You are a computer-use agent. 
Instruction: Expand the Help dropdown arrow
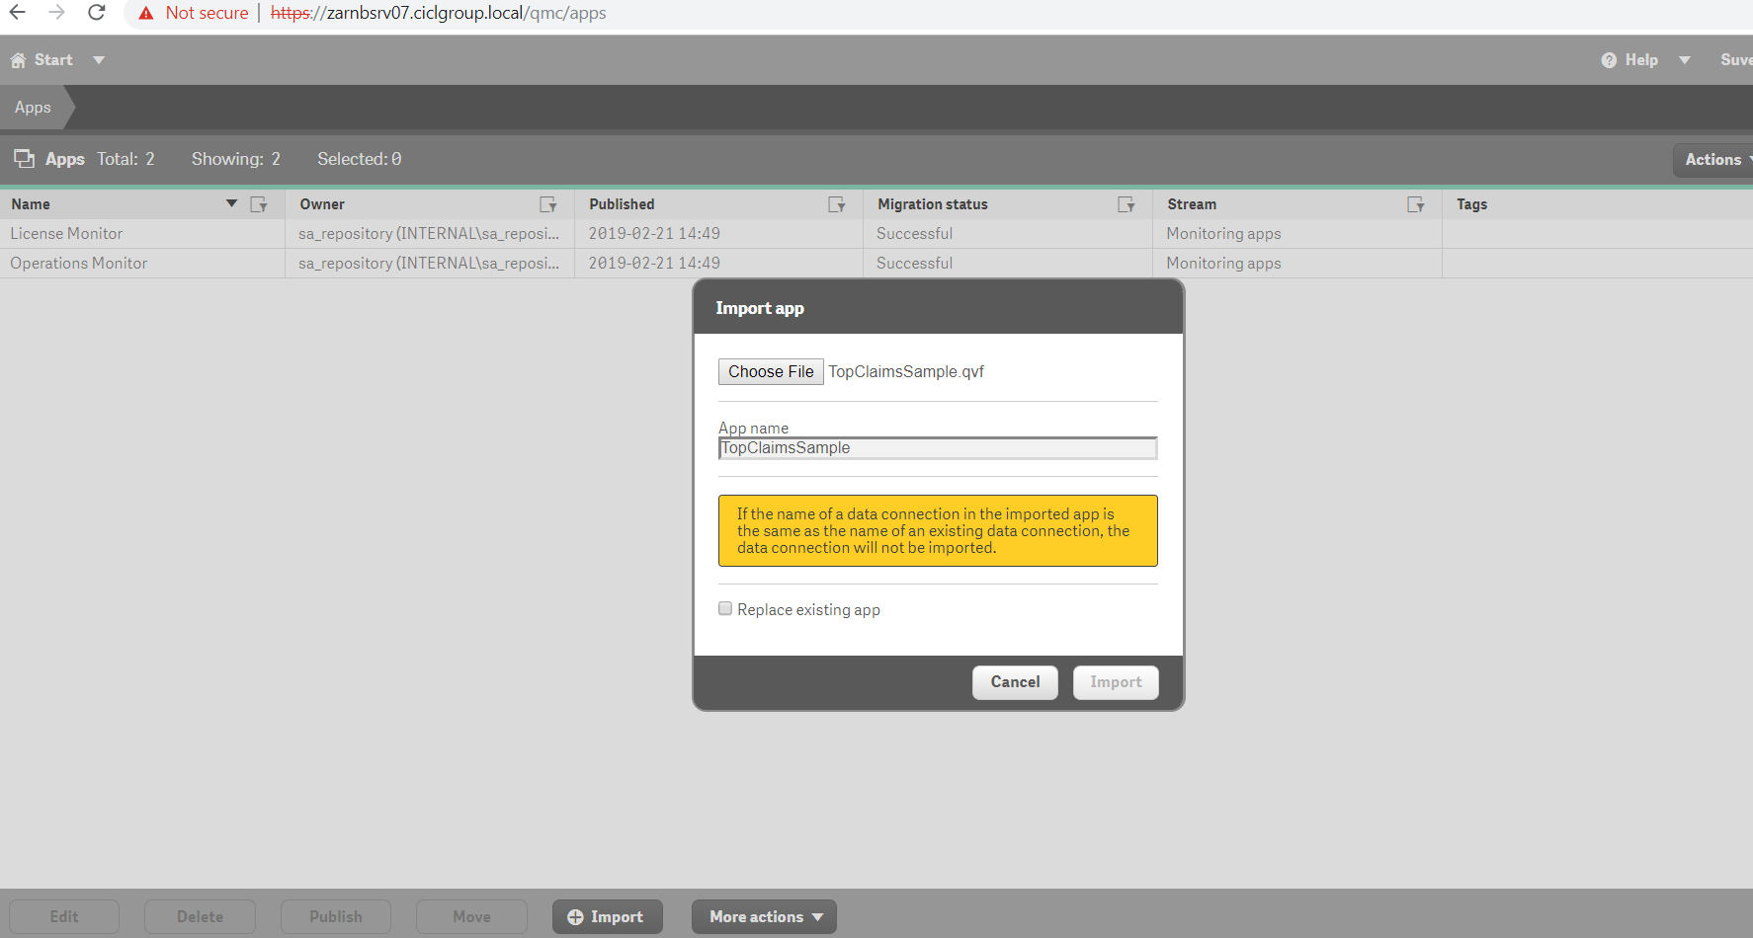click(1685, 60)
